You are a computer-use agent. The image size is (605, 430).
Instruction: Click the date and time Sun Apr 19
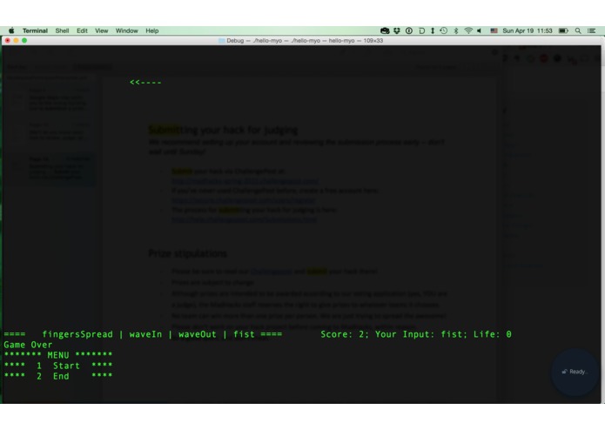[528, 30]
